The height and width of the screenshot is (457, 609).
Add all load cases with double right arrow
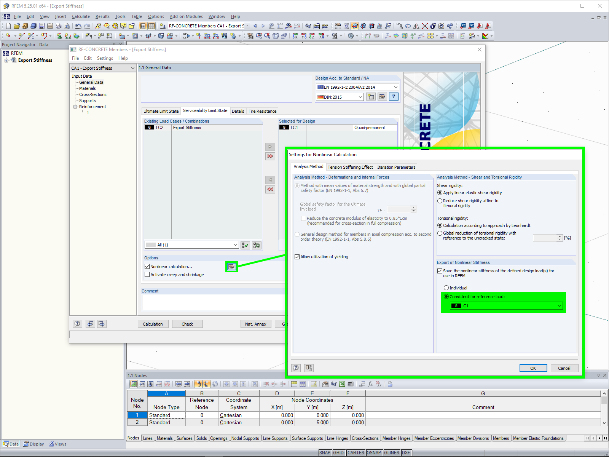click(270, 156)
